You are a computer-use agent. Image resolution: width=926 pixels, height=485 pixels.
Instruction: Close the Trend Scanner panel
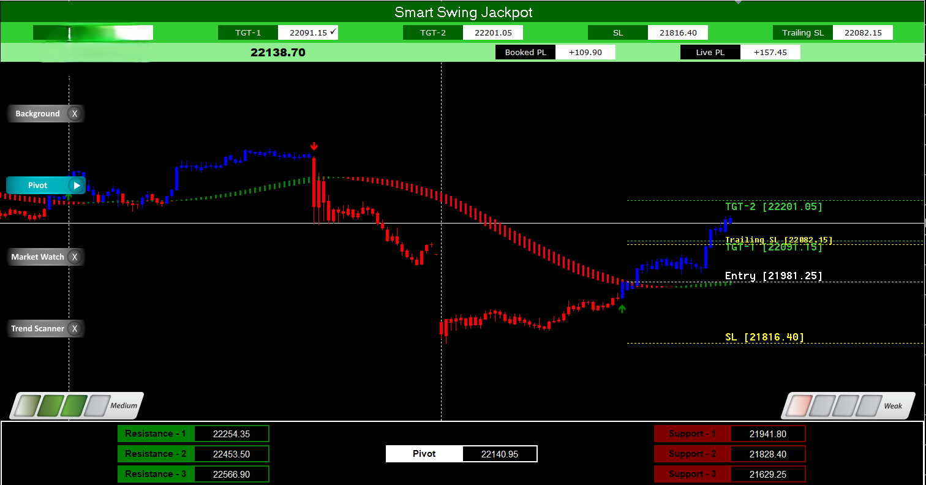pos(75,328)
